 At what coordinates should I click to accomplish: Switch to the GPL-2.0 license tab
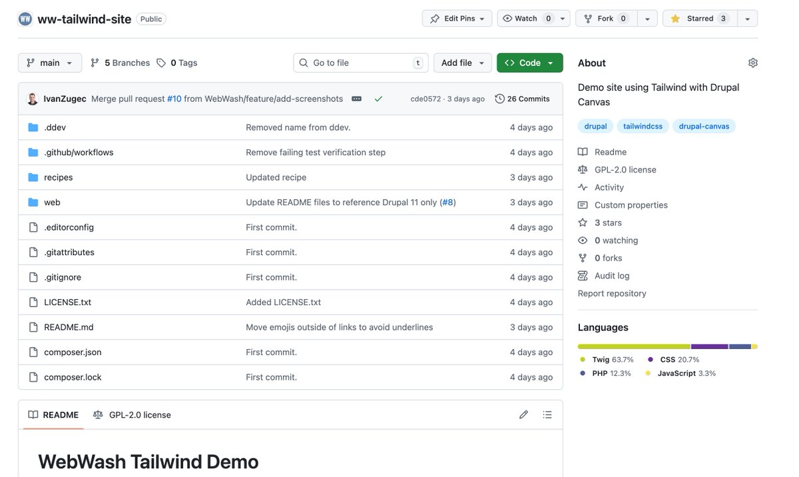[132, 414]
